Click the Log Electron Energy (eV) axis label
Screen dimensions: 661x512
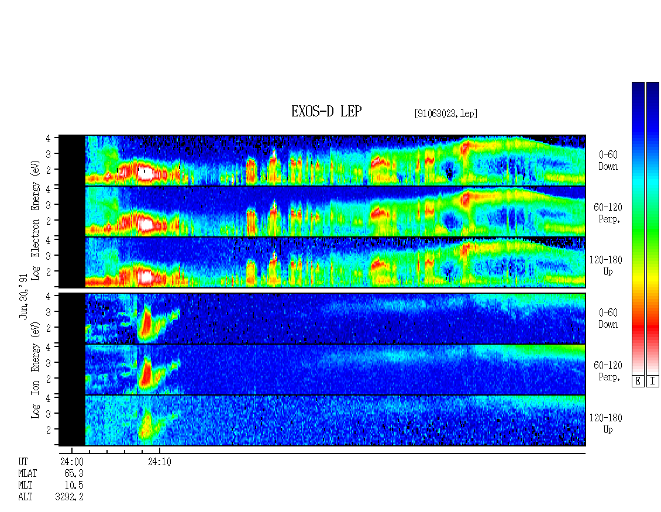tap(36, 220)
